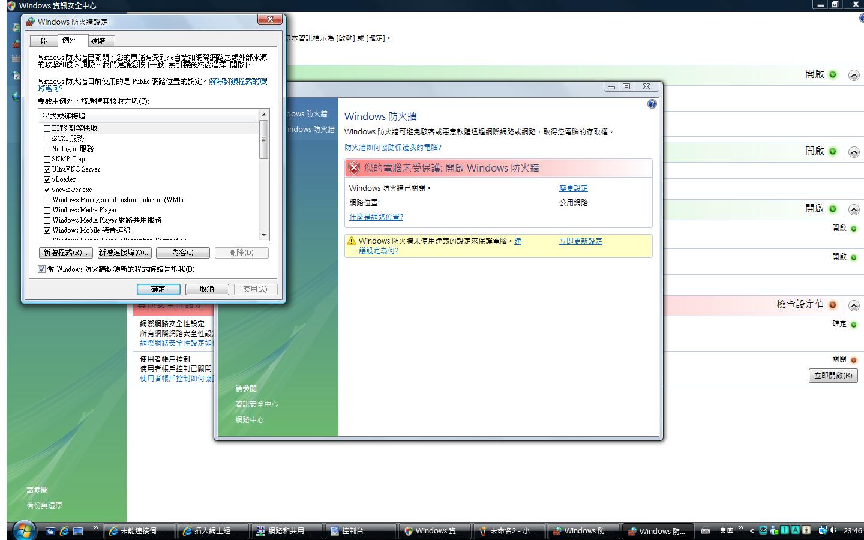Open Internet Explorer from quick launch
The image size is (864, 540).
tap(64, 531)
